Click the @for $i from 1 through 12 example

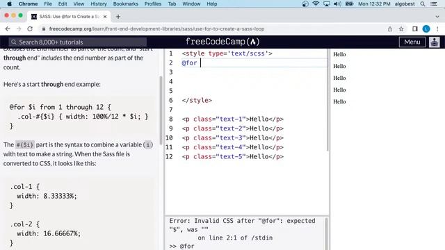79,117
